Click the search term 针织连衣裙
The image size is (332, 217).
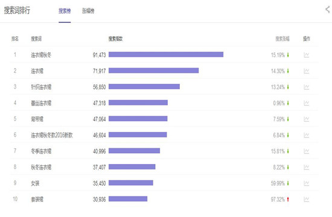41,87
